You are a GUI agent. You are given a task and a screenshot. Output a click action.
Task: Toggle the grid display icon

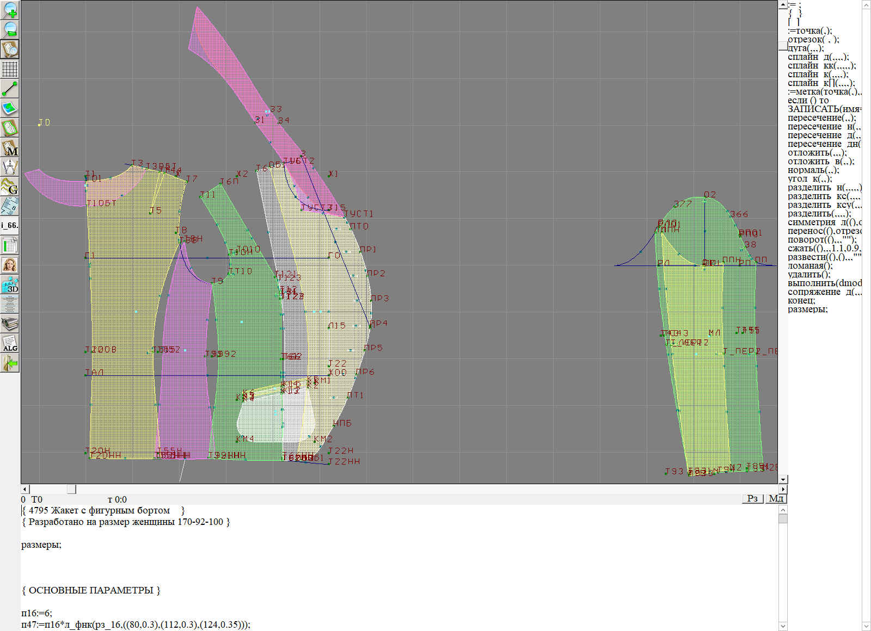click(10, 69)
